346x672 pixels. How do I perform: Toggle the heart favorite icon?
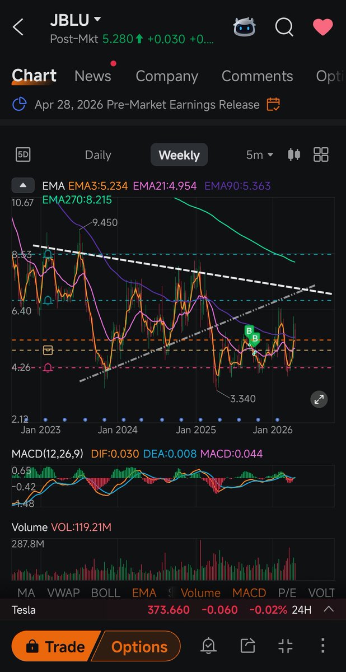pos(324,26)
